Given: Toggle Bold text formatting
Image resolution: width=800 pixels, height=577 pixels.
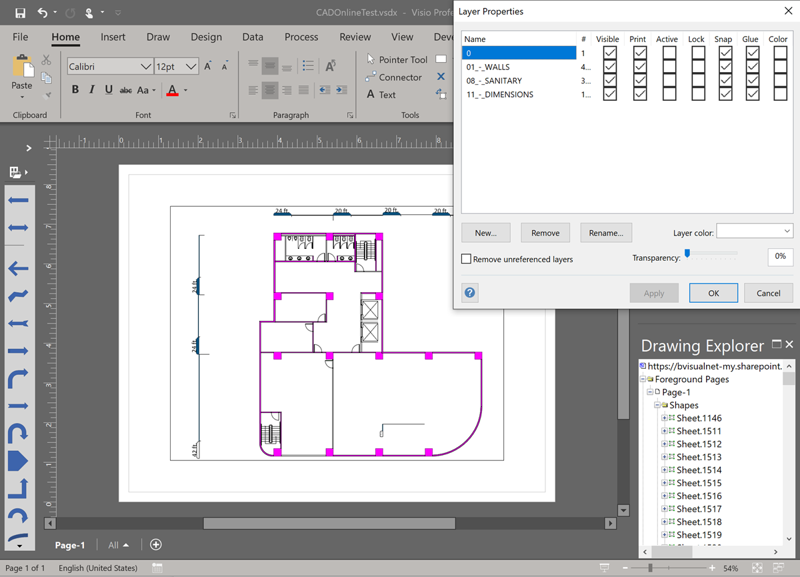Looking at the screenshot, I should coord(75,90).
